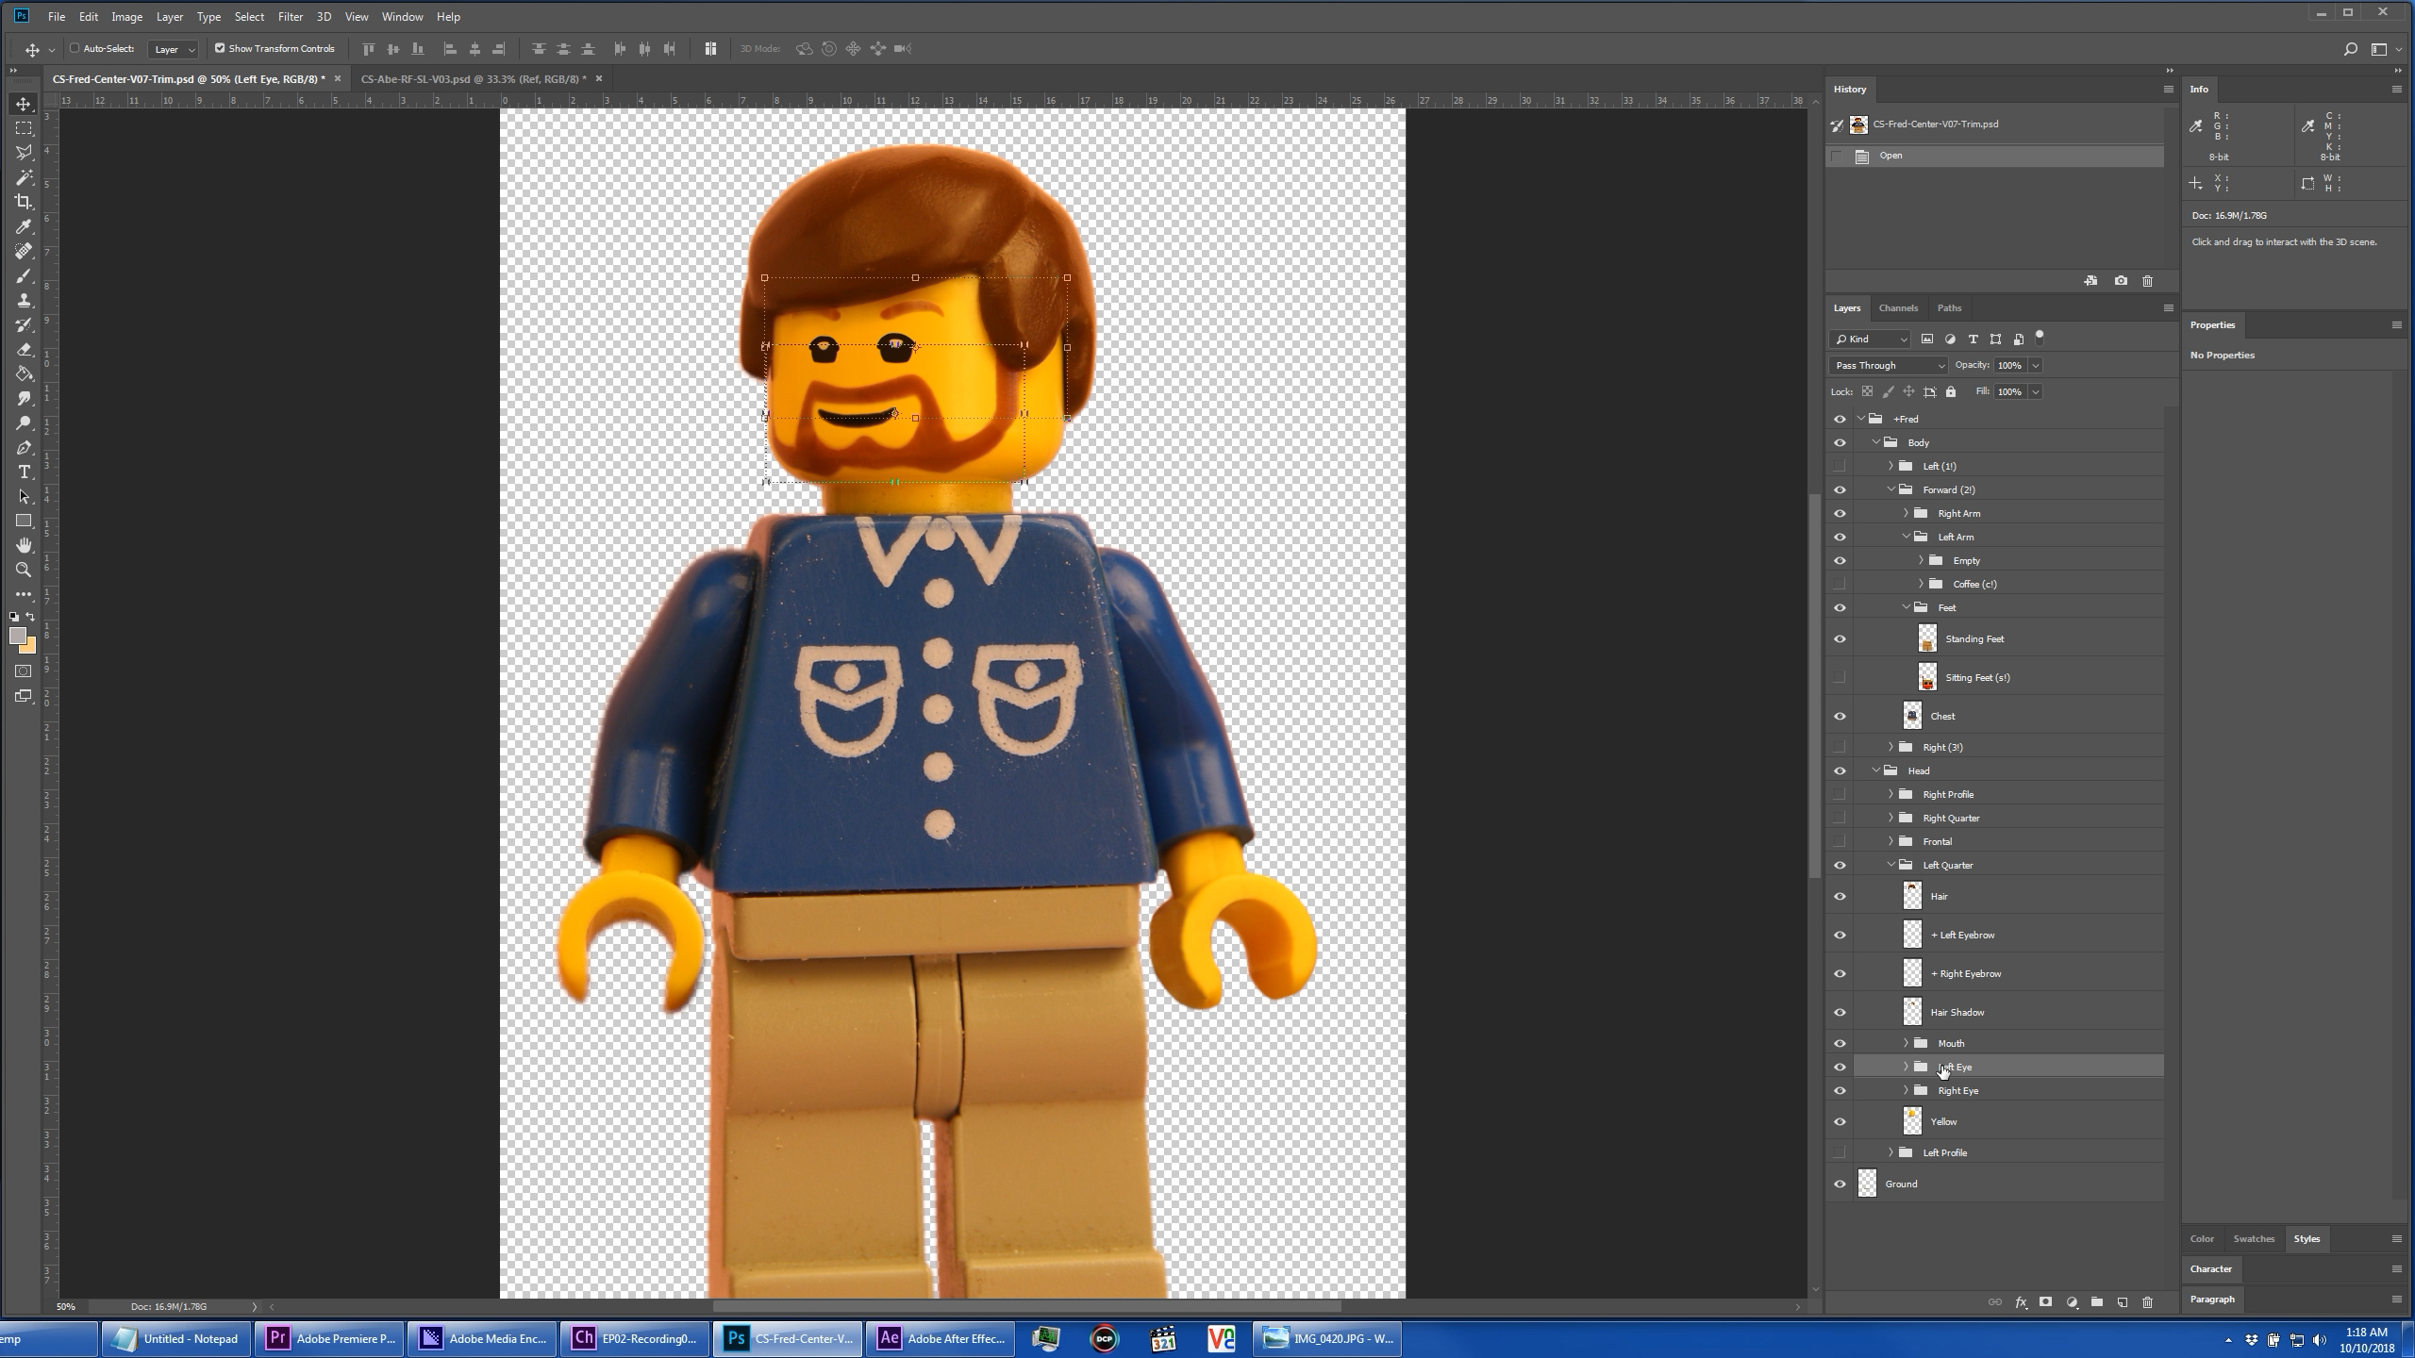
Task: Create a new group folder icon
Action: 2097,1302
